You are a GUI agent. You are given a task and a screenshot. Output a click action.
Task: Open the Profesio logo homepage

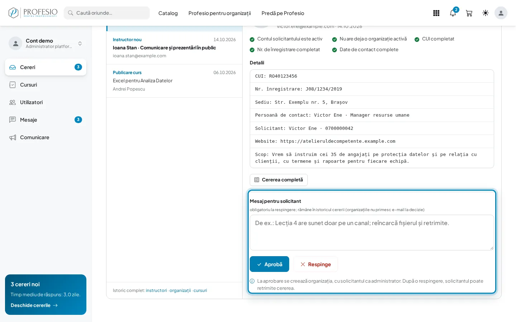coord(33,13)
